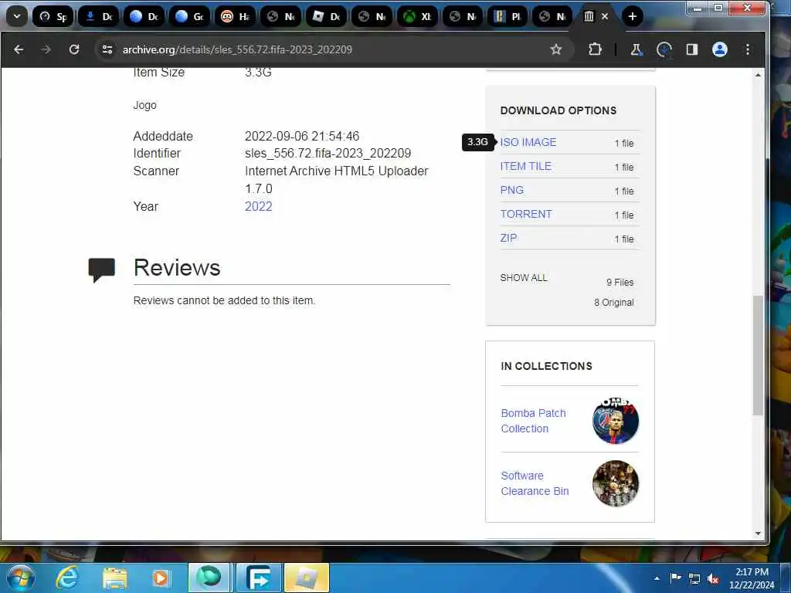Open a new browser tab
Screen dimensions: 791x593
(632, 17)
